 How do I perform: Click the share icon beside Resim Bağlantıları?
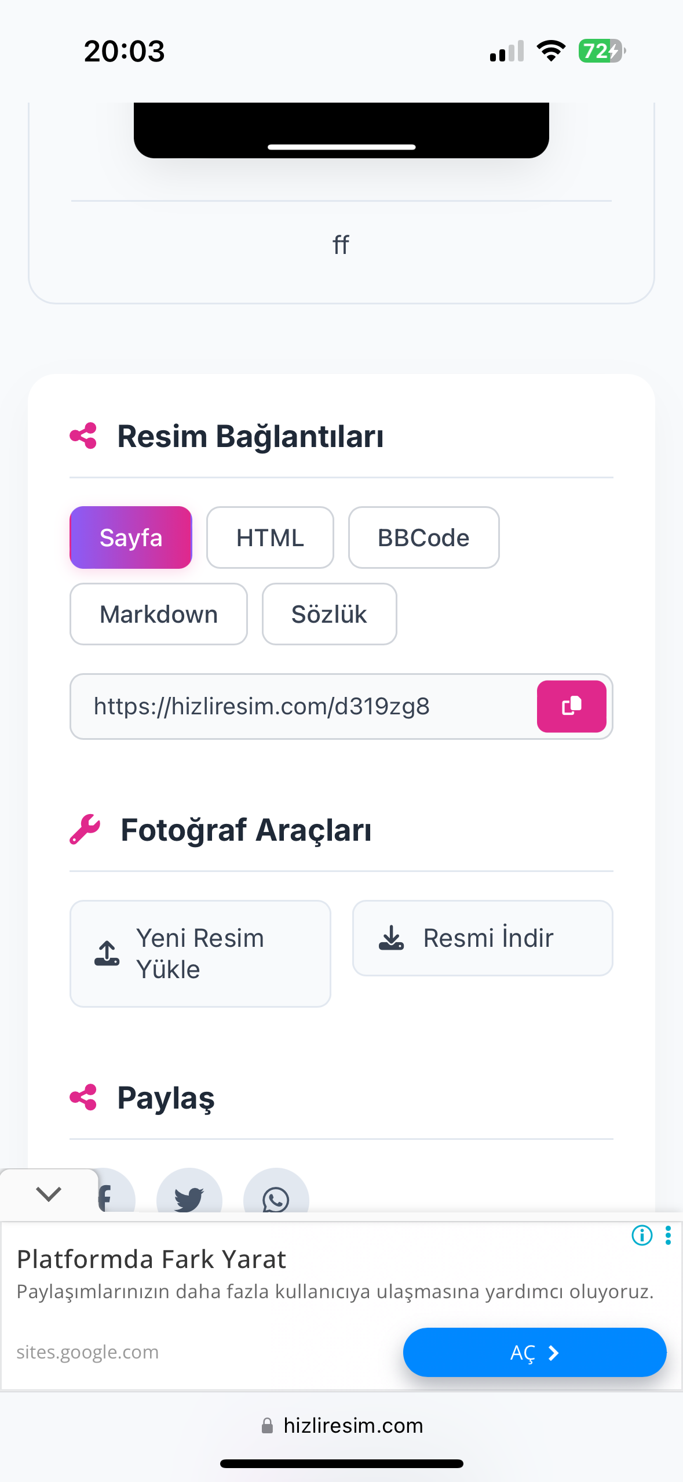tap(83, 435)
